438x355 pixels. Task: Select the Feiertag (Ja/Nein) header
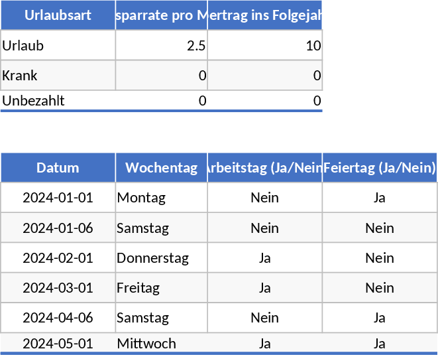pyautogui.click(x=379, y=168)
